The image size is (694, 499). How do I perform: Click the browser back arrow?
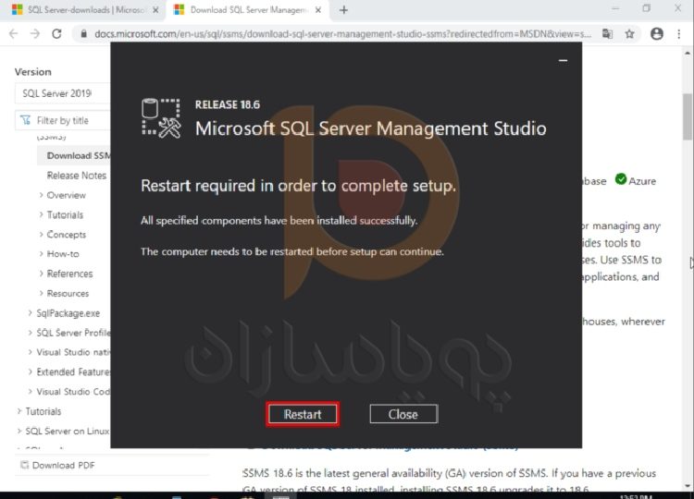point(11,33)
